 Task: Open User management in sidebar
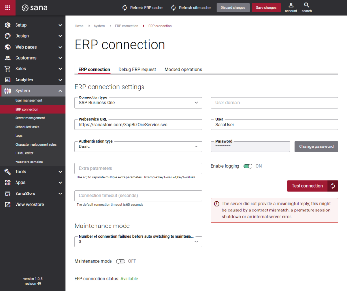coord(29,100)
